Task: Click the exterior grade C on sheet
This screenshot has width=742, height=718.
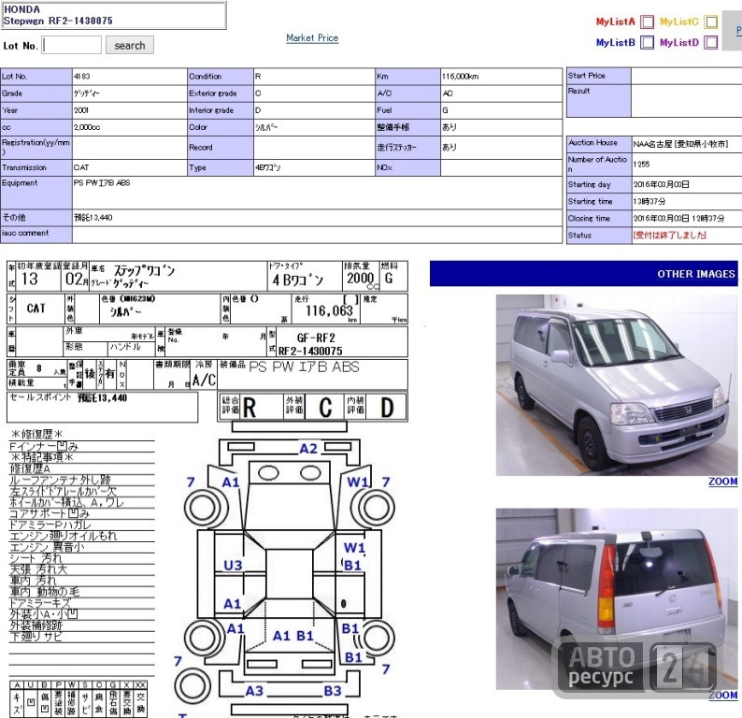Action: tap(325, 408)
